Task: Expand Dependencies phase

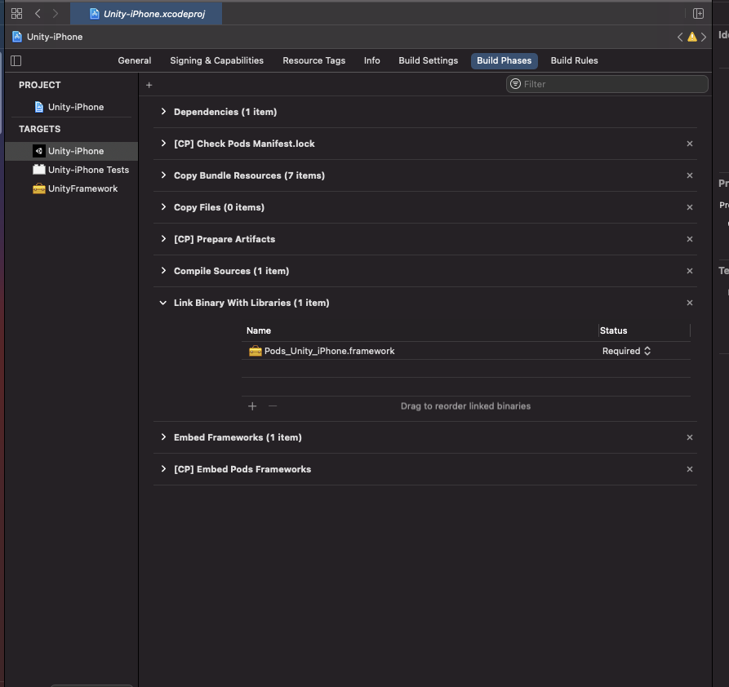Action: [x=163, y=112]
